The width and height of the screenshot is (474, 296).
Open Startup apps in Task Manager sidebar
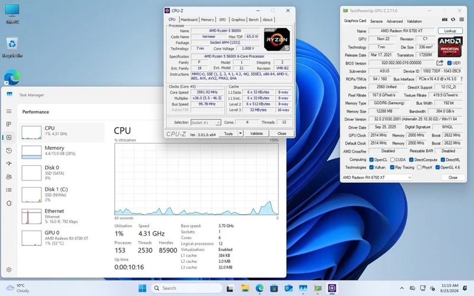click(9, 163)
